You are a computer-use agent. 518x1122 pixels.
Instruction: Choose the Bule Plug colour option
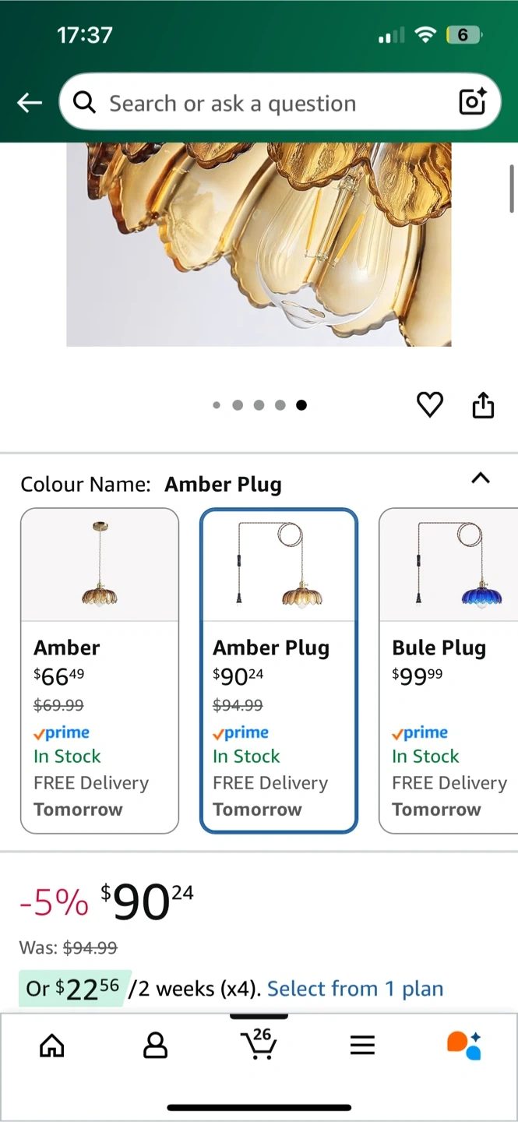(x=449, y=671)
